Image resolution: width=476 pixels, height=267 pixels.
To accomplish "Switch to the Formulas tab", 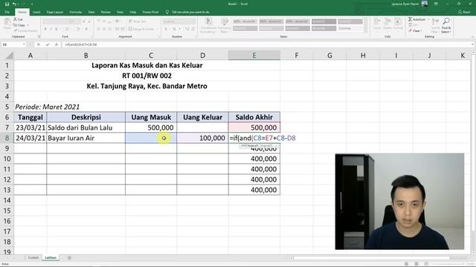I will [x=76, y=12].
